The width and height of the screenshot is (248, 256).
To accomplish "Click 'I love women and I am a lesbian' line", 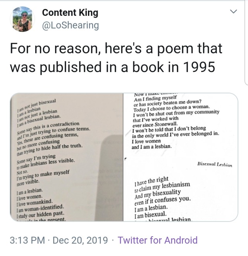I will click(152, 144).
